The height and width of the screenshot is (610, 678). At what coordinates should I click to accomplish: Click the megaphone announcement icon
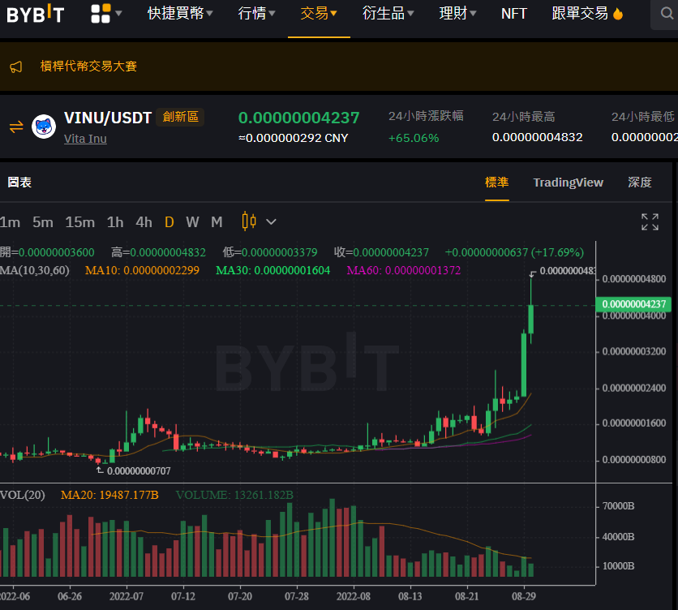point(16,67)
